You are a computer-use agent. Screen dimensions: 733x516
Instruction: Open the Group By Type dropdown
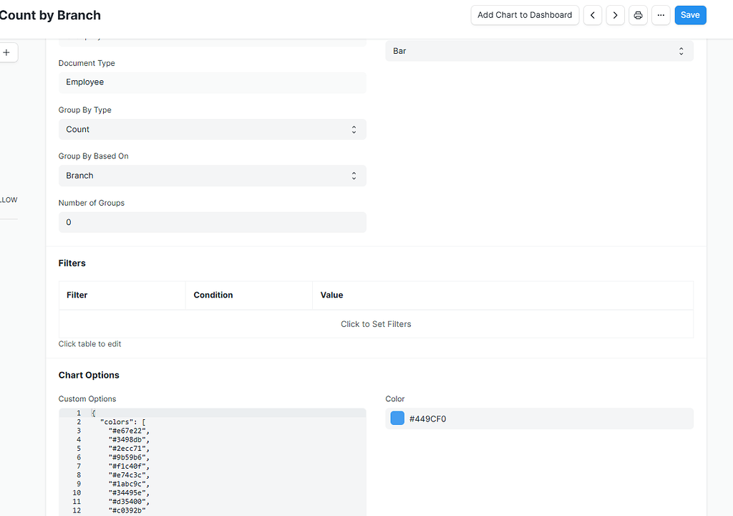coord(212,130)
